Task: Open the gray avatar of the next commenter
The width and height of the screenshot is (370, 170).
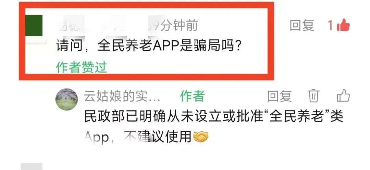Action: coord(32,166)
